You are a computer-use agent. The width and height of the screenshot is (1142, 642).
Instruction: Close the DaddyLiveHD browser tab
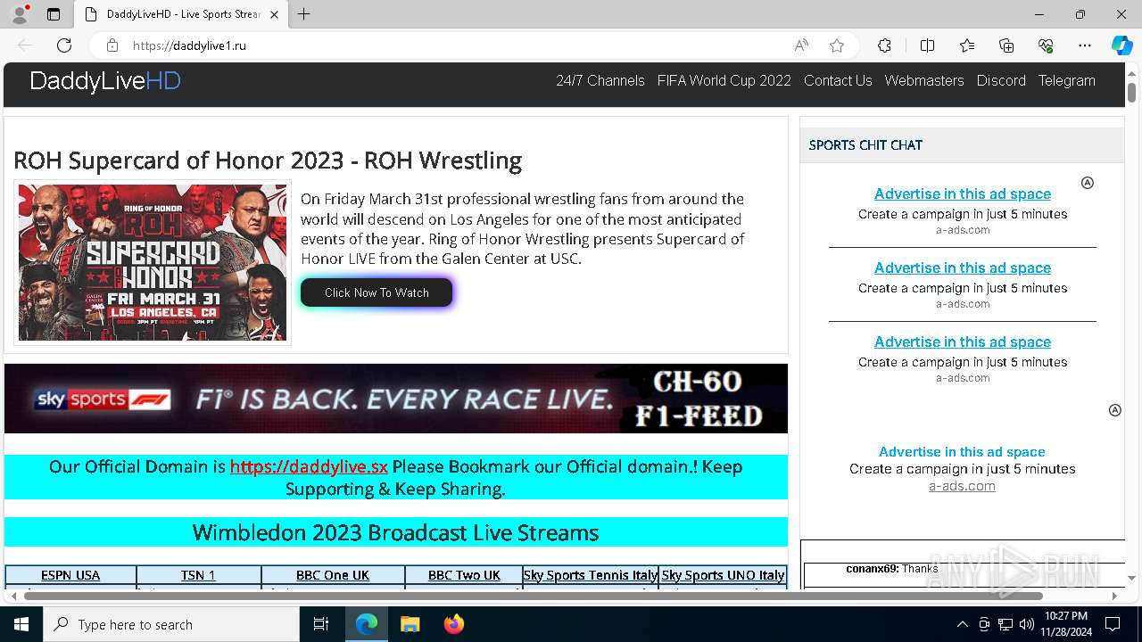274,14
